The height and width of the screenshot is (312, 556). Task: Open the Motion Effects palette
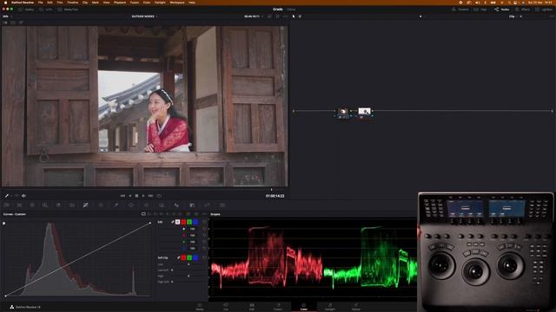72,205
